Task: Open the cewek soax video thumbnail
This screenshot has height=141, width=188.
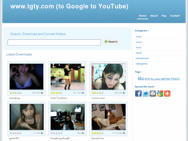Action: pos(109,77)
